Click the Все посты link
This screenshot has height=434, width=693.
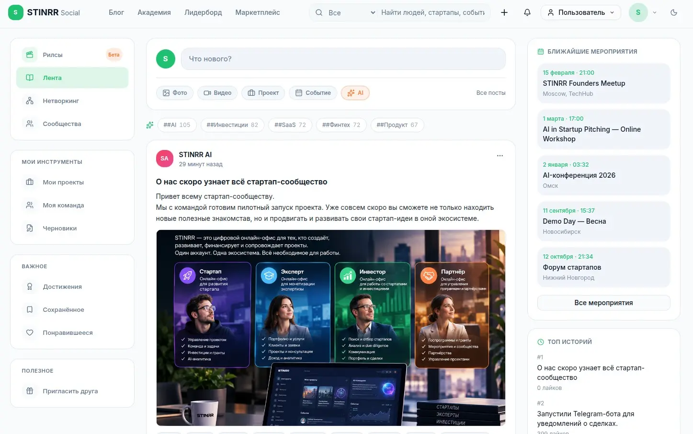(x=491, y=93)
